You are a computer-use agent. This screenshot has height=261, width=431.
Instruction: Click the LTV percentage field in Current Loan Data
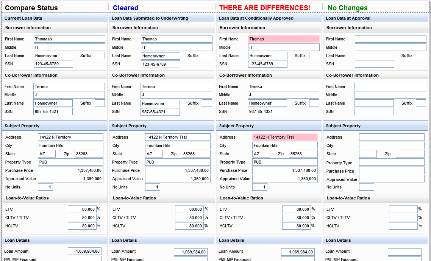(82, 209)
